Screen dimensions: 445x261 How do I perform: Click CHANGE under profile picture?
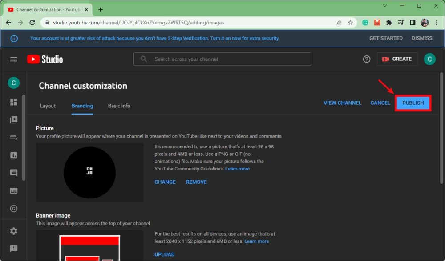[x=165, y=182]
